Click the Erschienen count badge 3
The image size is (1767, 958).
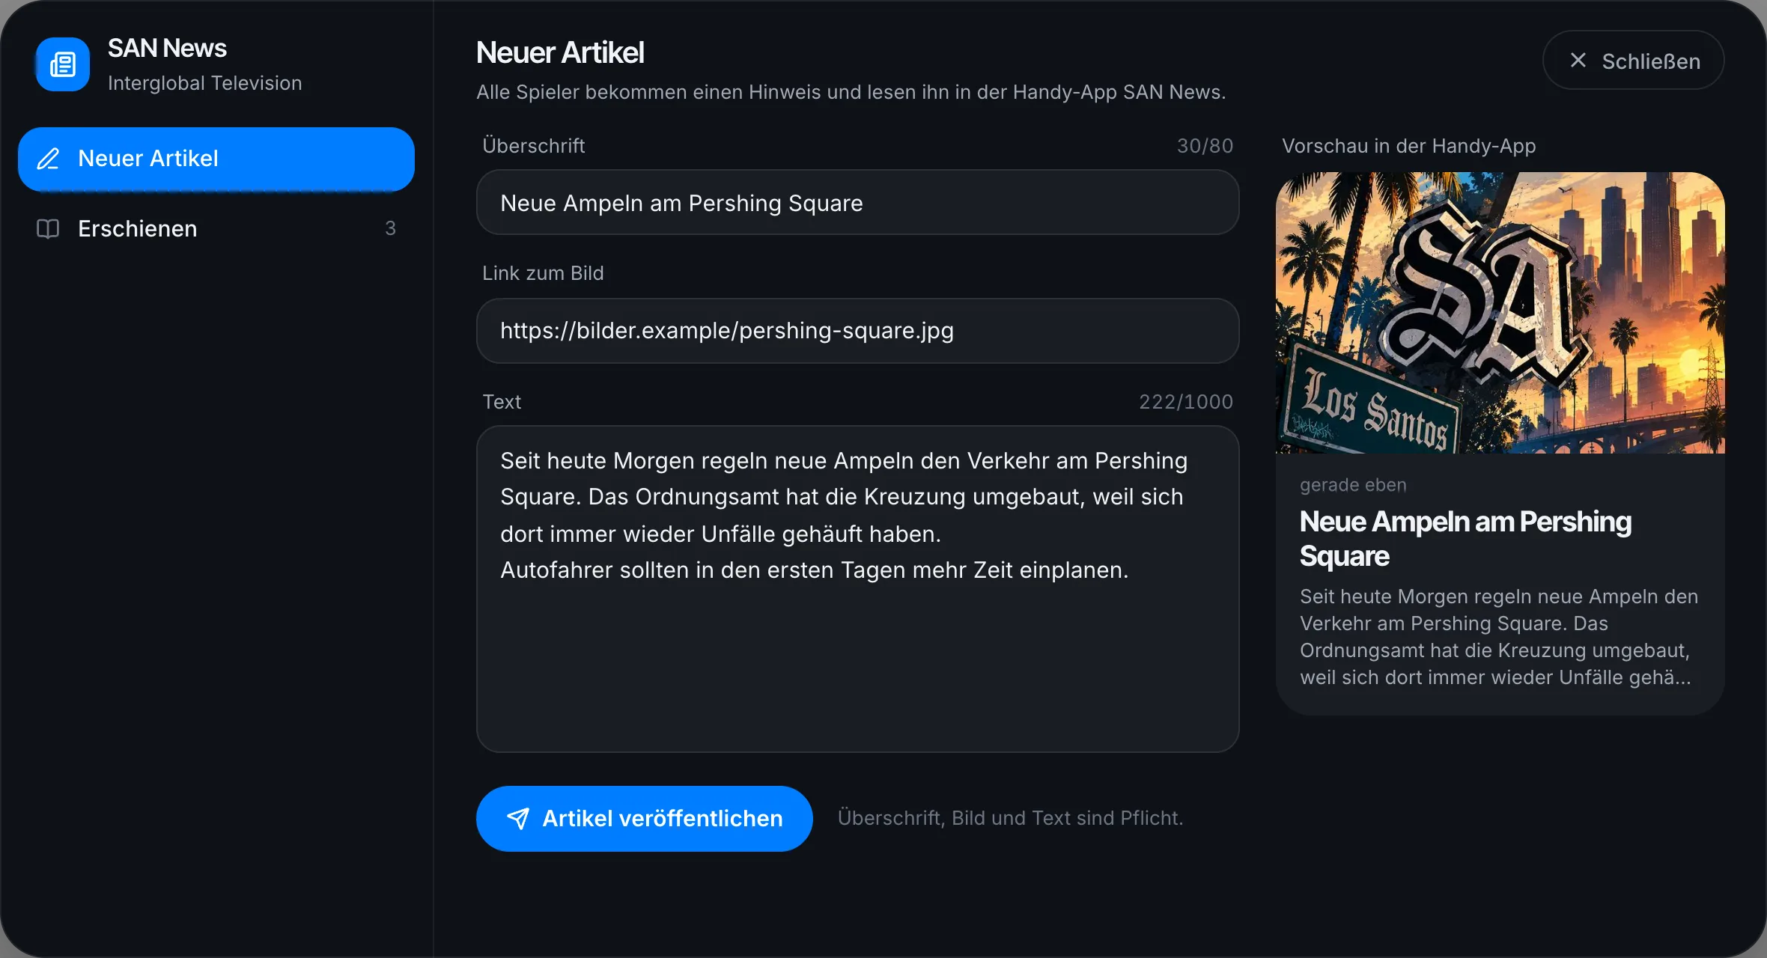(x=390, y=228)
